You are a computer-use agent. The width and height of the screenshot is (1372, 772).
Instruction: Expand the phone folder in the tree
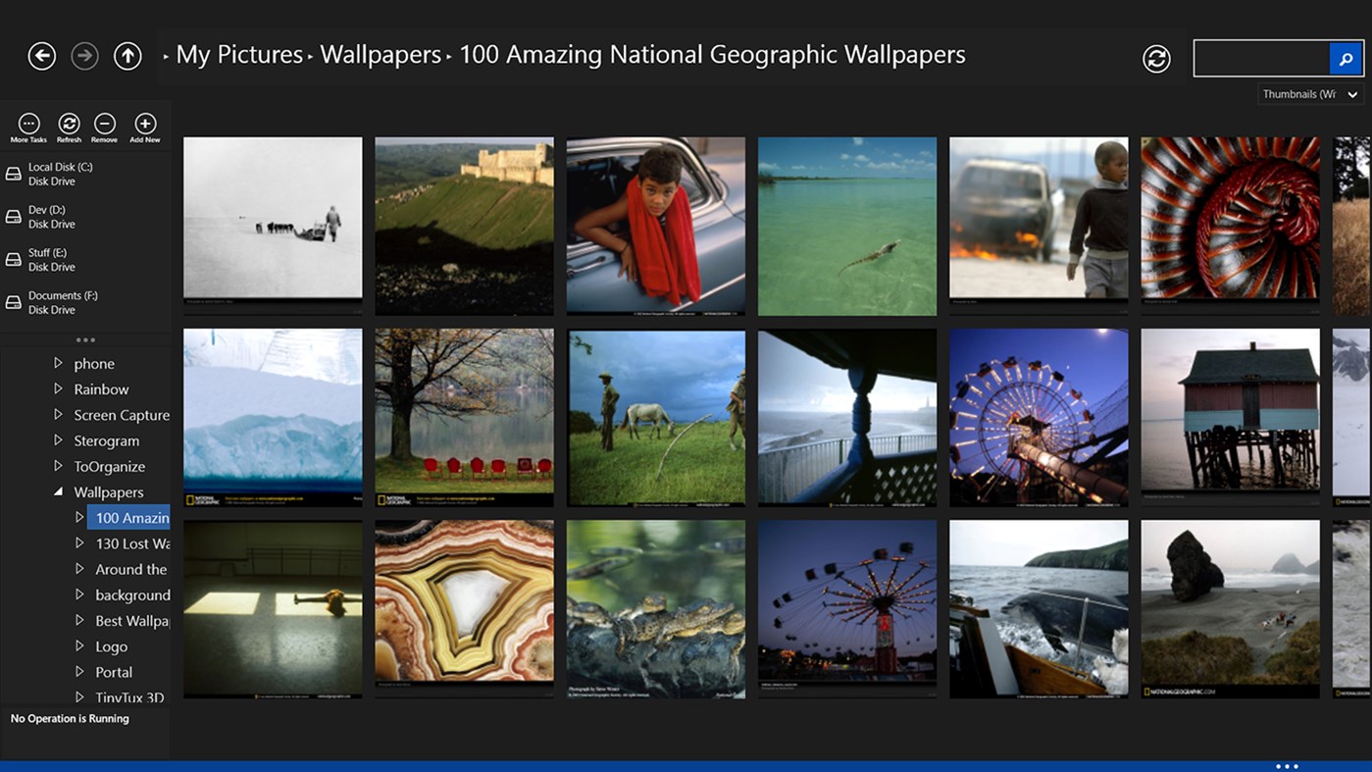click(x=58, y=363)
